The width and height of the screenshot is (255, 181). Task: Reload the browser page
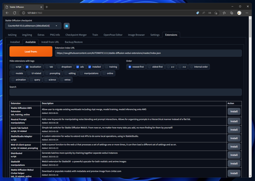coord(15,13)
